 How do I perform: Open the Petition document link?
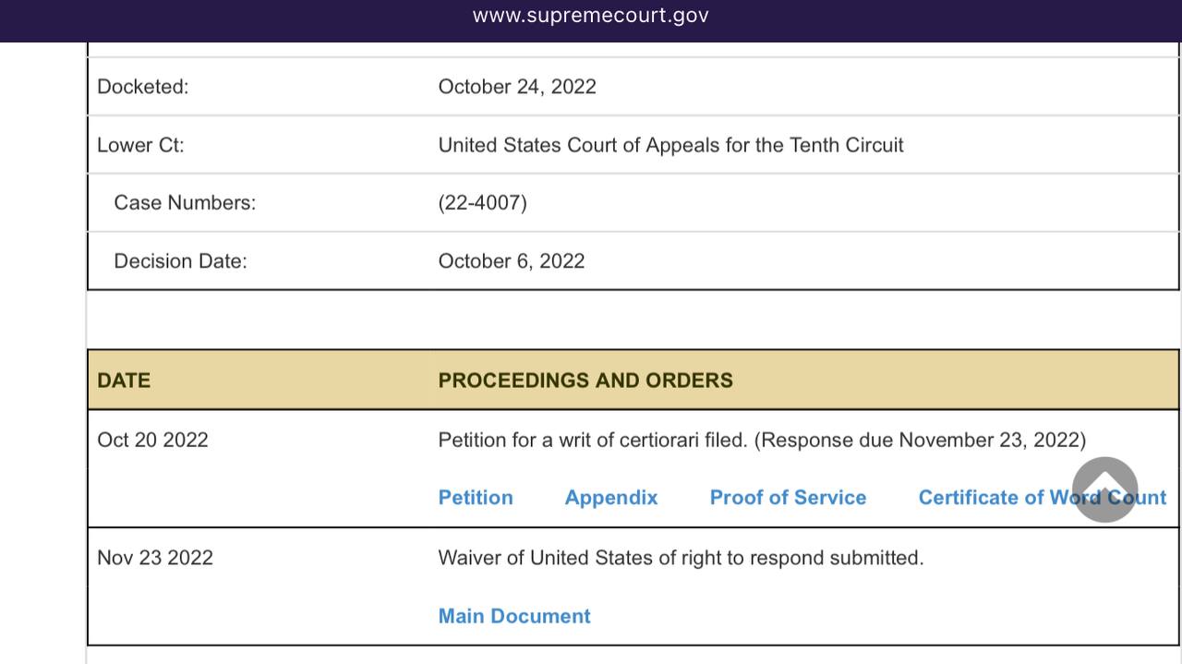476,498
